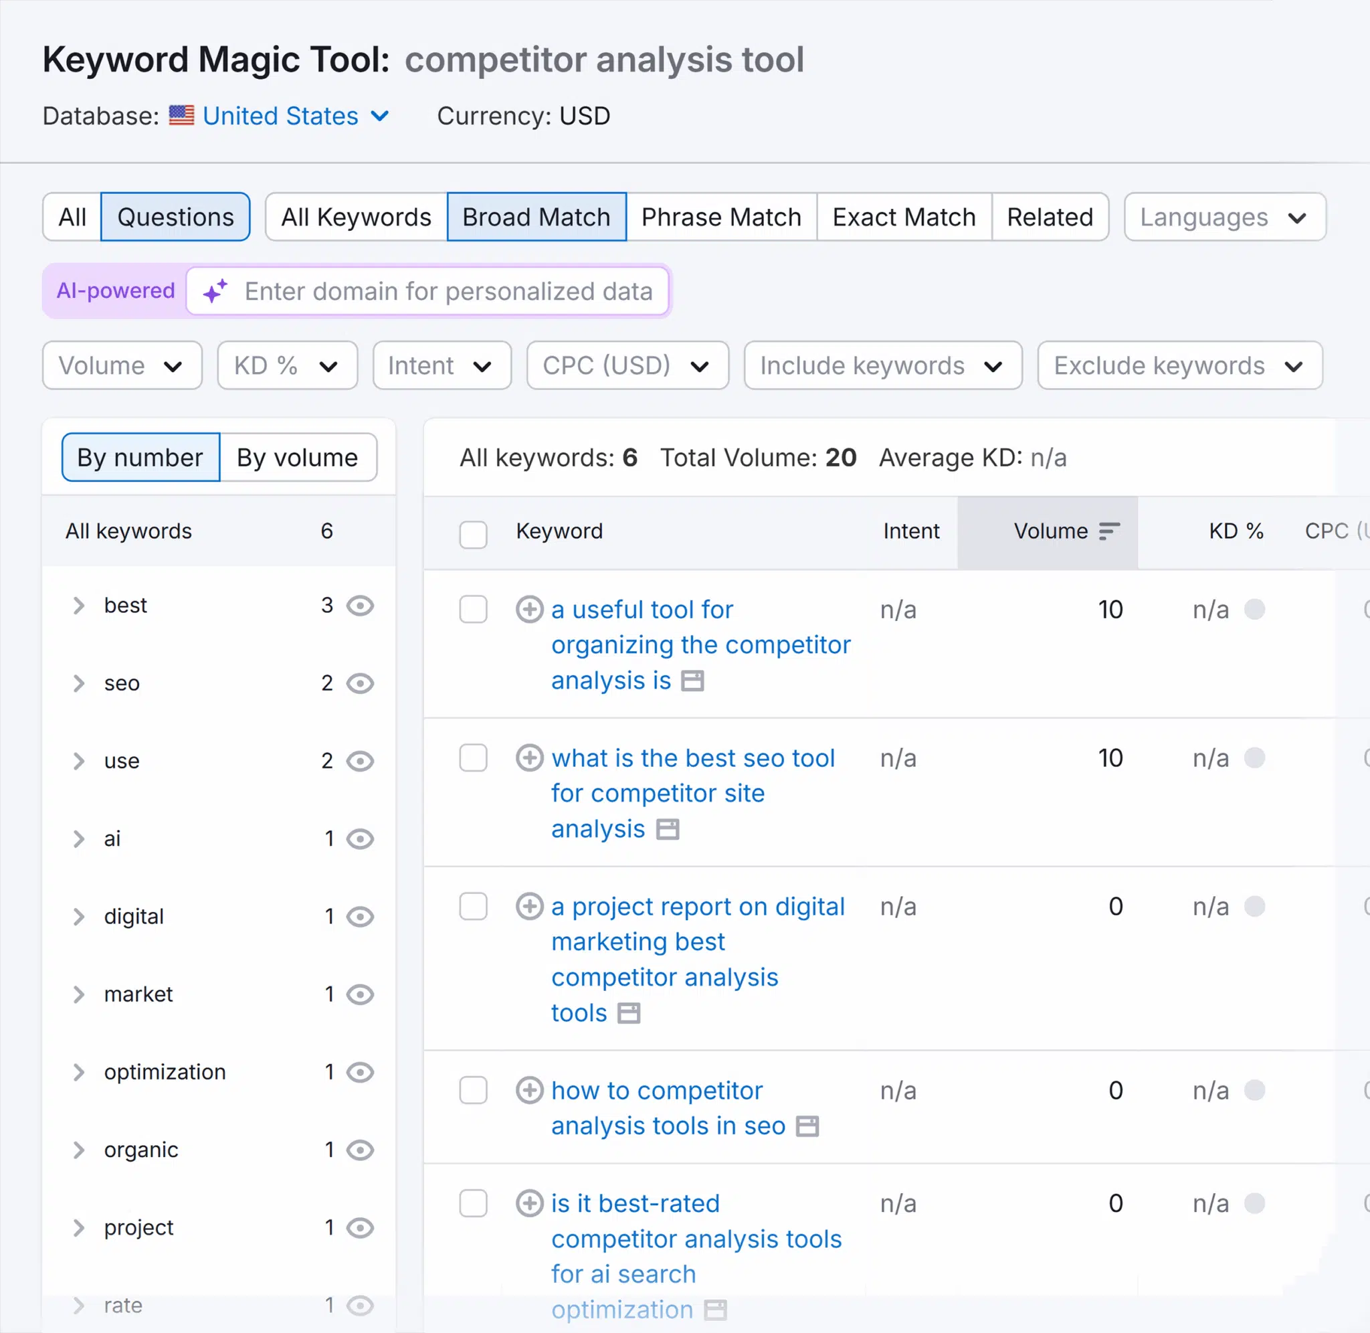Toggle eye icon for 'ai' group
The width and height of the screenshot is (1370, 1333).
pyautogui.click(x=361, y=838)
